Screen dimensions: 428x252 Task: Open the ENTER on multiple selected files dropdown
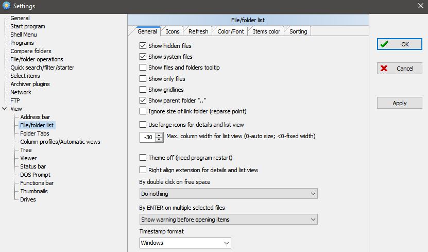(x=229, y=219)
